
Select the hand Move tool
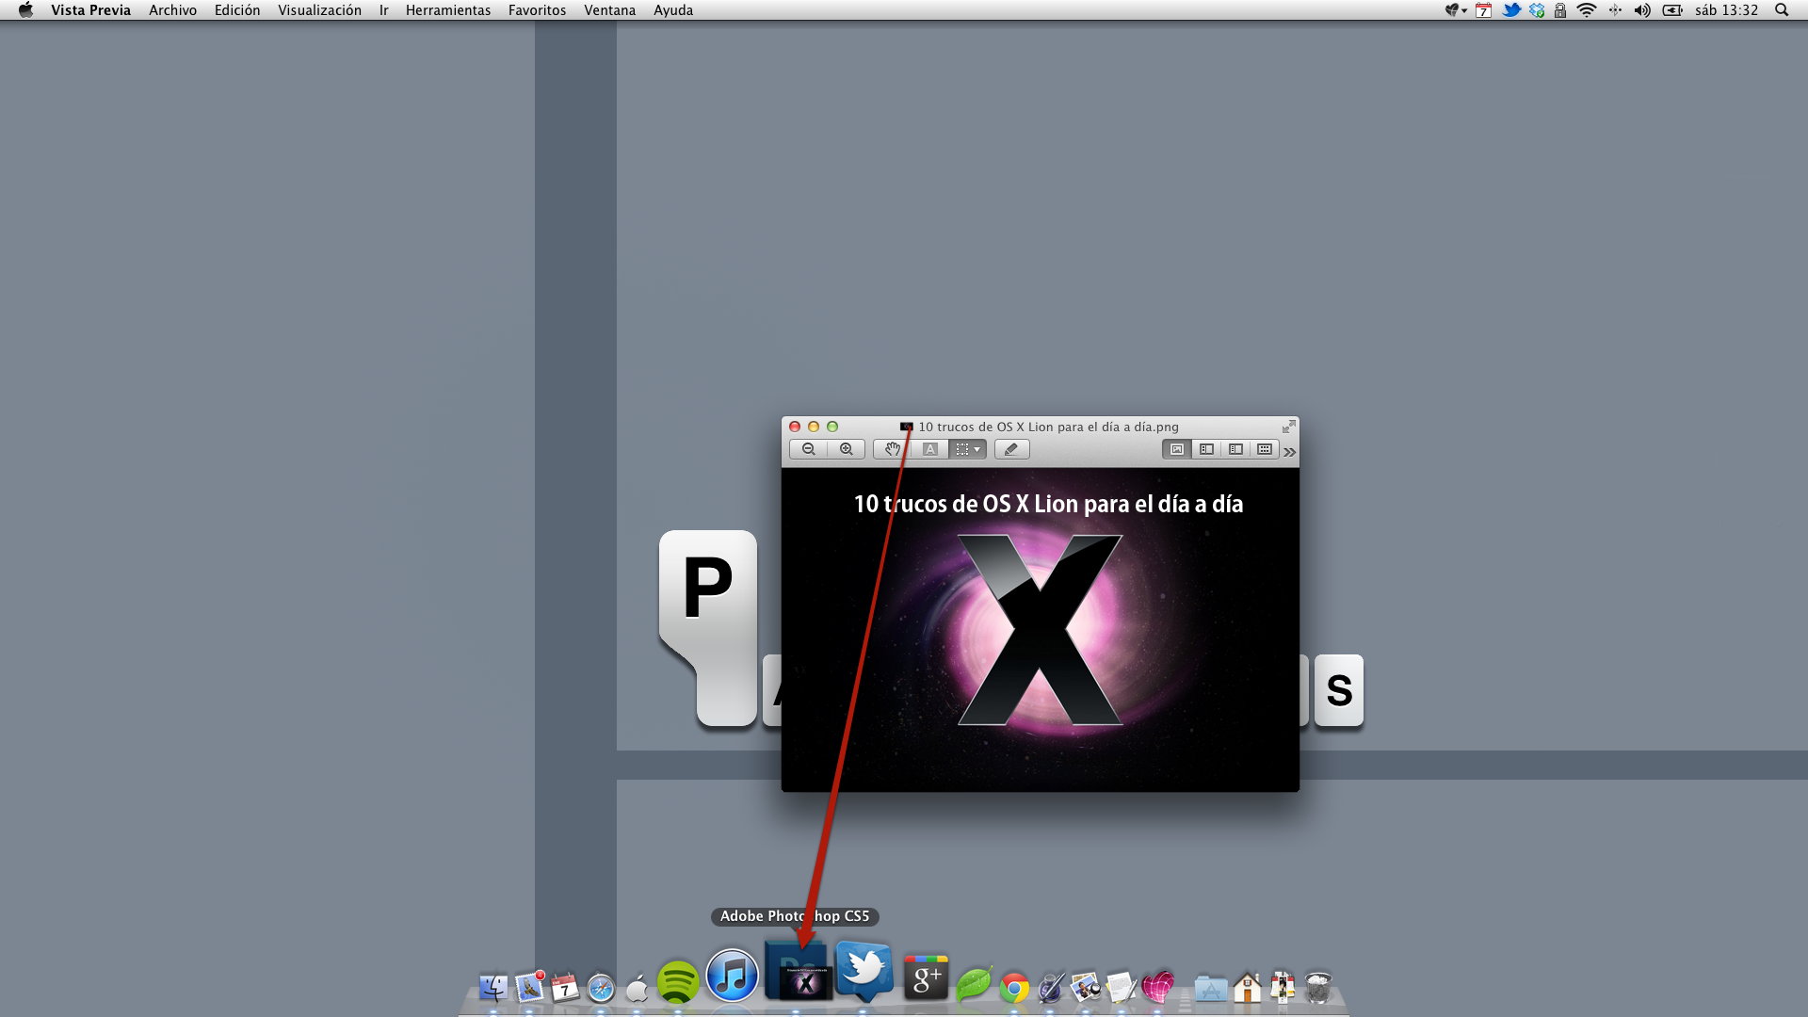click(892, 449)
